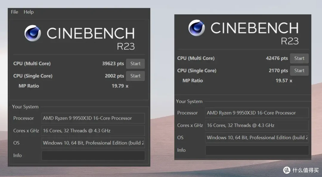Image resolution: width=322 pixels, height=177 pixels.
Task: Start Multi Core test in left window
Action: (135, 63)
